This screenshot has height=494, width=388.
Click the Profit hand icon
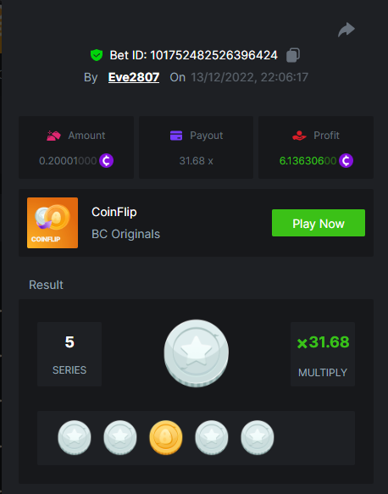click(299, 136)
